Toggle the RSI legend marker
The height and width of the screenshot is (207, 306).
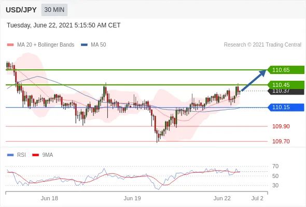tap(10, 155)
